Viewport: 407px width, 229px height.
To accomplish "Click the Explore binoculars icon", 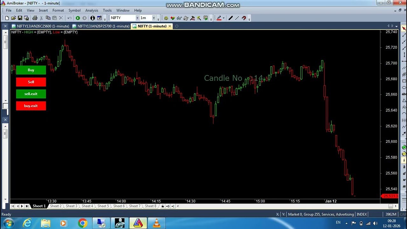I will [x=179, y=18].
